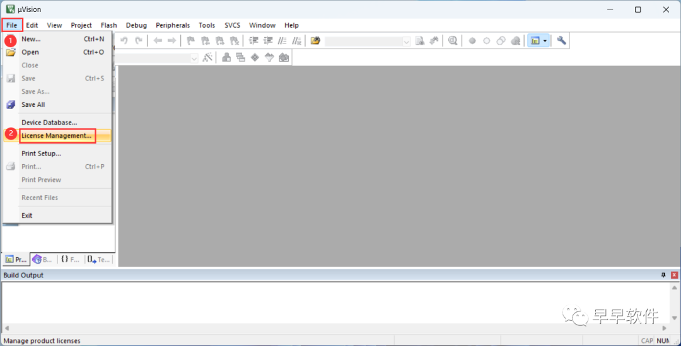Open the Window menu
Viewport: 681px width, 346px height.
(262, 25)
